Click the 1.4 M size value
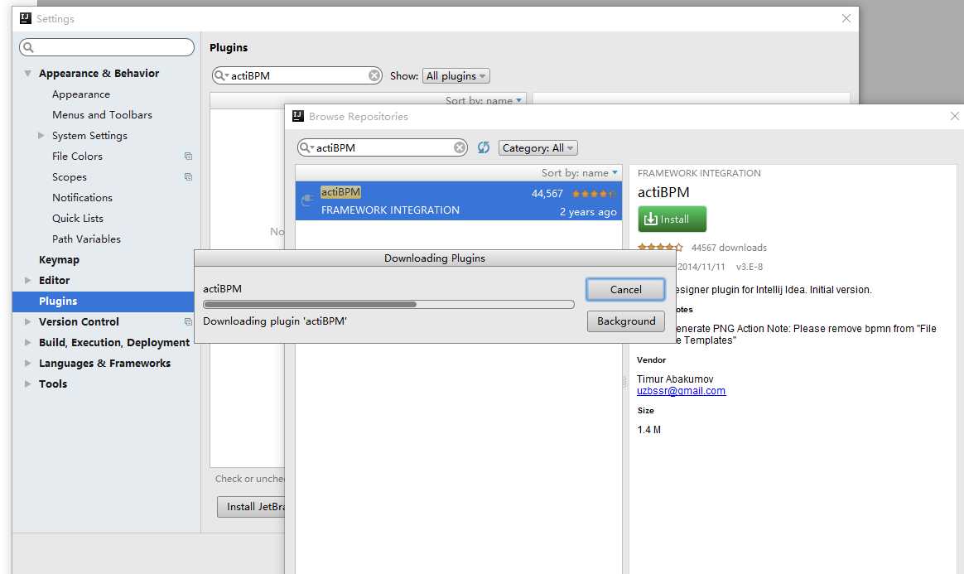This screenshot has width=964, height=574. pyautogui.click(x=648, y=430)
